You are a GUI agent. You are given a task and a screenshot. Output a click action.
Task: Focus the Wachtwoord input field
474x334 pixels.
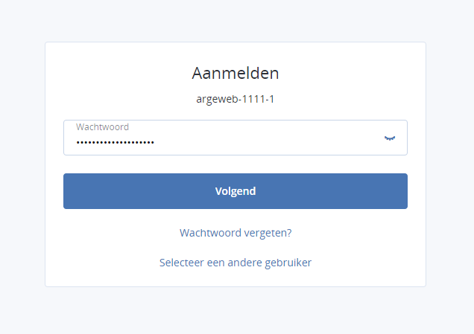236,138
